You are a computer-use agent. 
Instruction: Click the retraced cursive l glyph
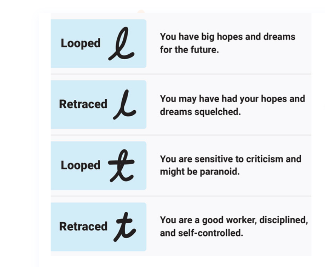(x=124, y=105)
